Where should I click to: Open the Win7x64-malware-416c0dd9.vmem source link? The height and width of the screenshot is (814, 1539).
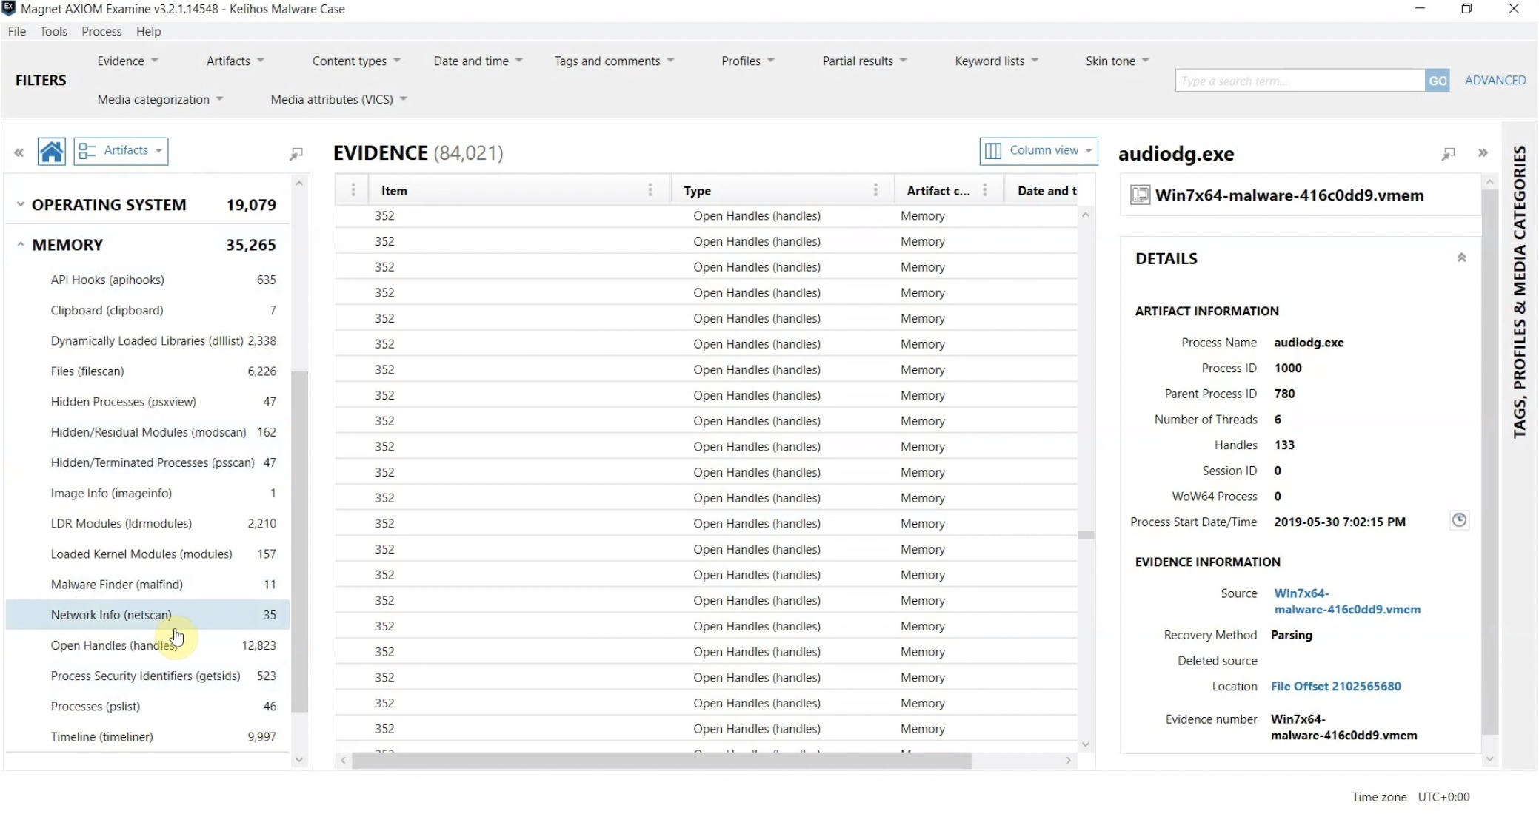[1347, 601]
